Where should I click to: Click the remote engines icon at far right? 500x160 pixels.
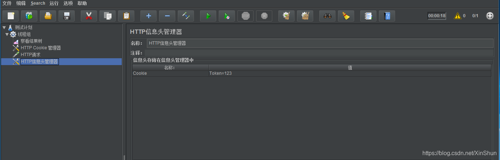(490, 16)
